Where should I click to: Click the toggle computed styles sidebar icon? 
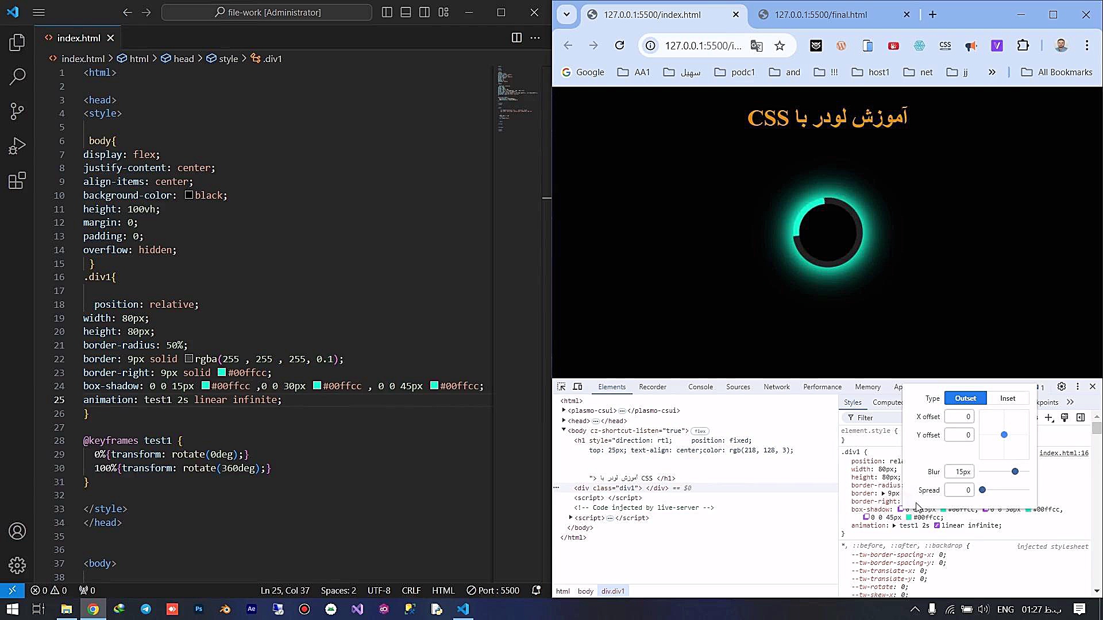tap(1081, 417)
